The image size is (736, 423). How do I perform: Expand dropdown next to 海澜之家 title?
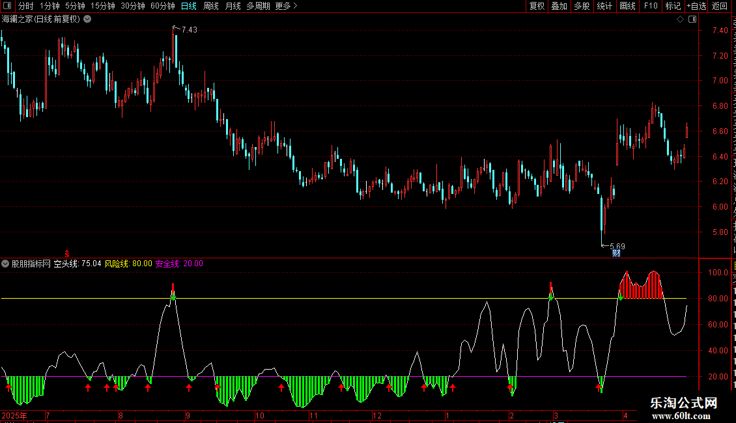click(x=87, y=20)
